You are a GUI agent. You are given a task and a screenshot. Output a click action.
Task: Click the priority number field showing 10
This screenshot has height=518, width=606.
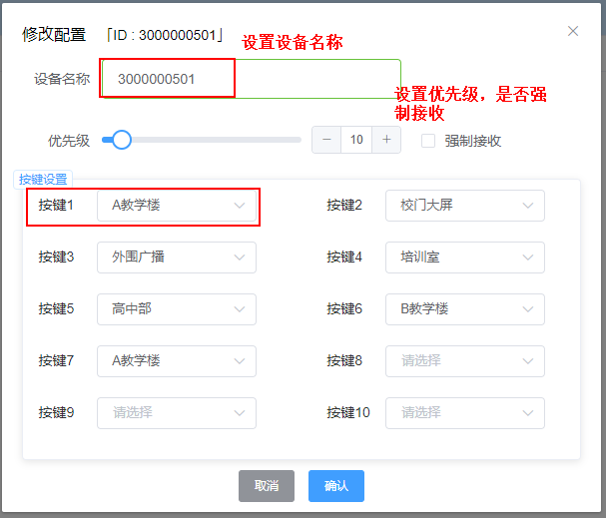(x=356, y=140)
